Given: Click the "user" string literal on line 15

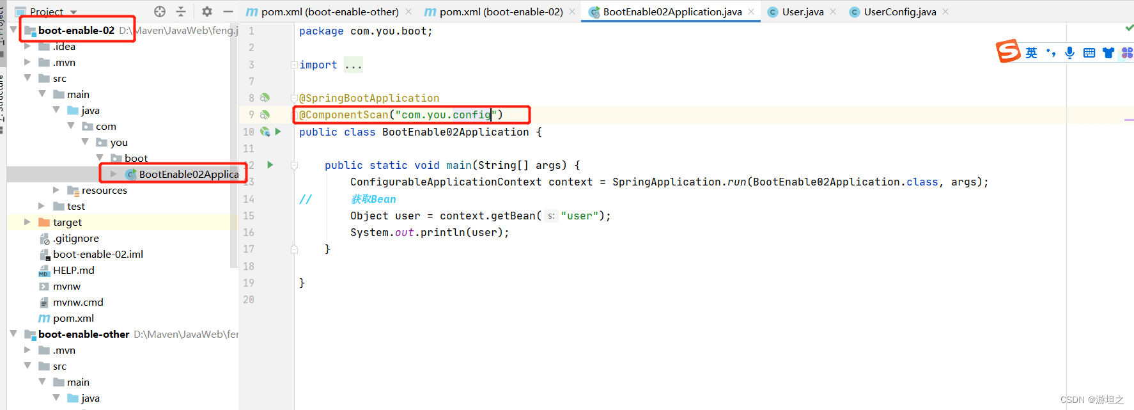Looking at the screenshot, I should [x=580, y=216].
